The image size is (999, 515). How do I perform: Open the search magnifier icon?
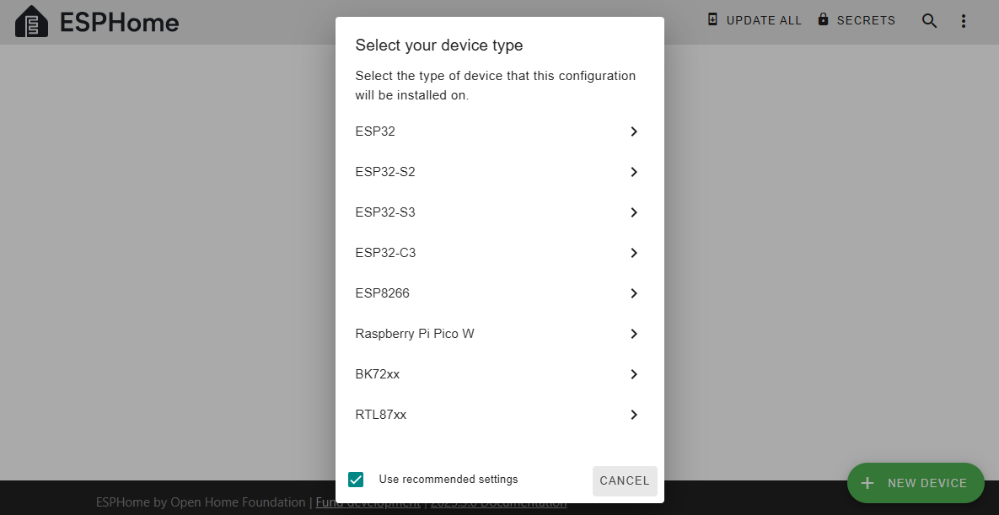tap(929, 21)
